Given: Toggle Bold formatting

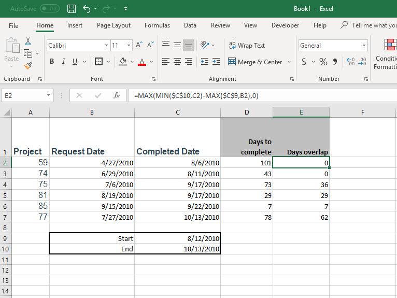Looking at the screenshot, I should point(52,62).
